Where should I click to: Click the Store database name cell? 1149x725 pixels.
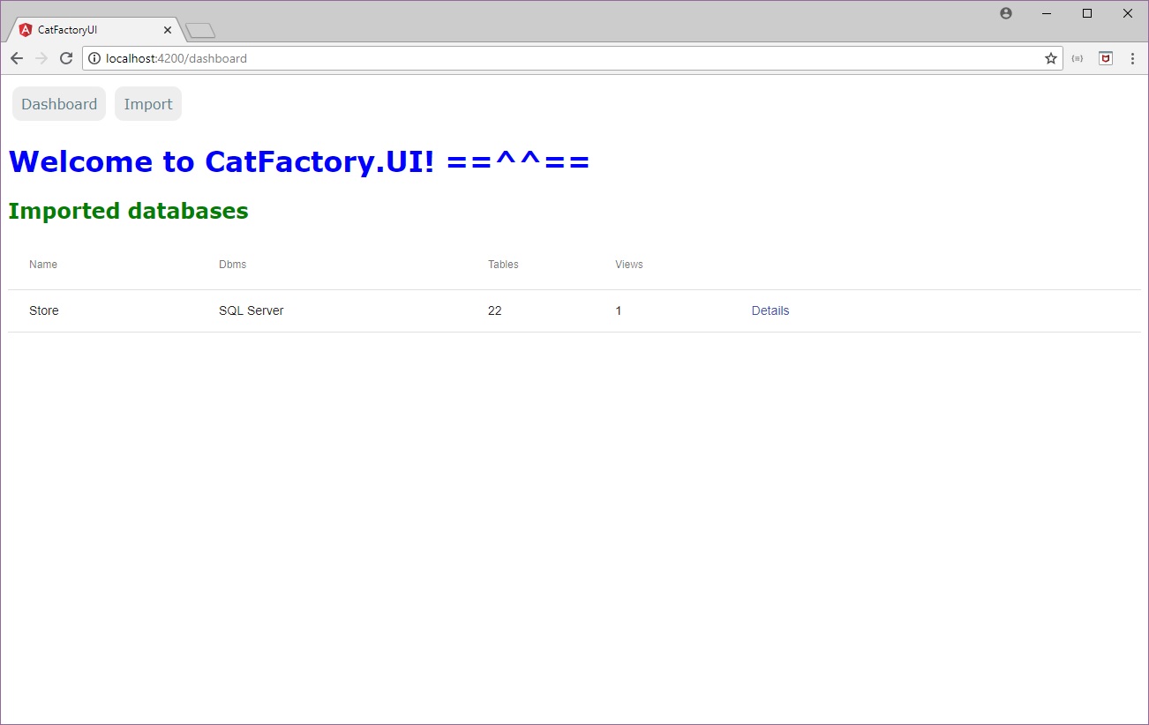click(x=44, y=310)
